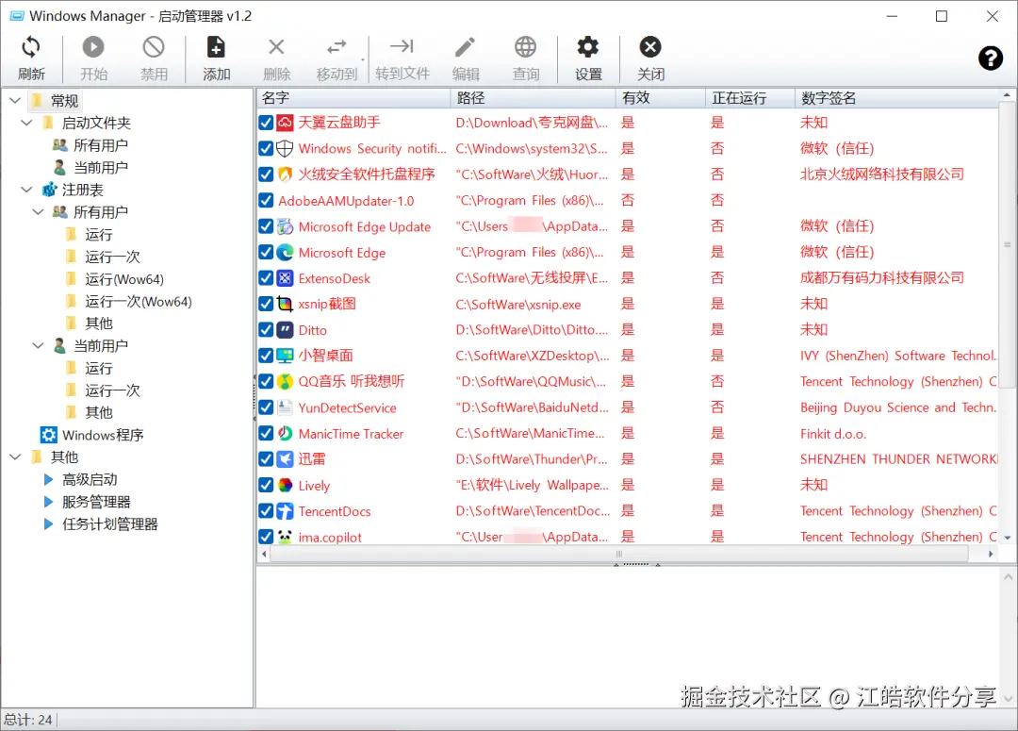Click the 转到文件 go-to-file icon

tap(402, 46)
